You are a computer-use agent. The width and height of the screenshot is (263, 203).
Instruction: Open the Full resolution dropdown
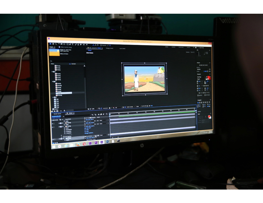click(118, 108)
